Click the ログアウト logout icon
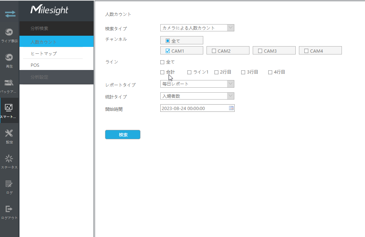The image size is (365, 237). point(9,209)
